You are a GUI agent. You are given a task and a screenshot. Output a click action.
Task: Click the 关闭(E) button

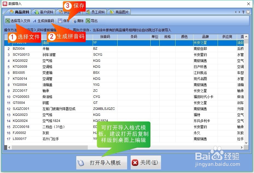(x=146, y=163)
